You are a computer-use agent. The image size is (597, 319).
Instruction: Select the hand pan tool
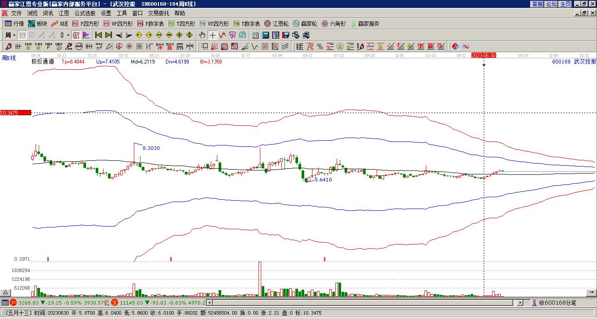tap(202, 35)
